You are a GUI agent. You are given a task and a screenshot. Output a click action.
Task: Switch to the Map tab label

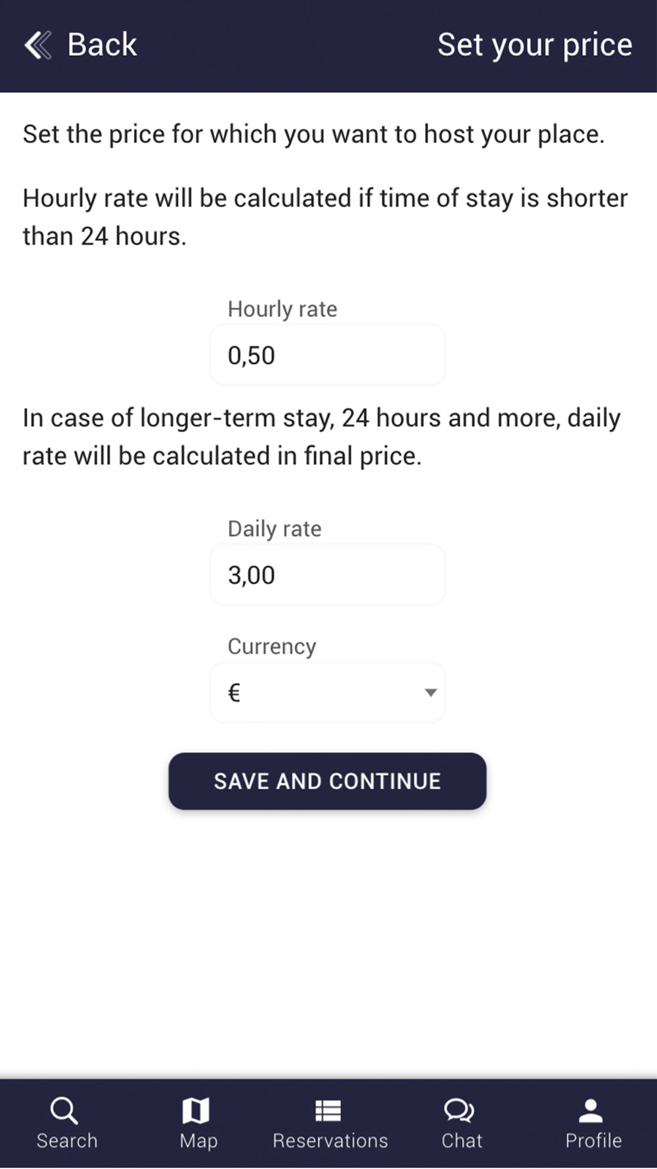point(198,1141)
